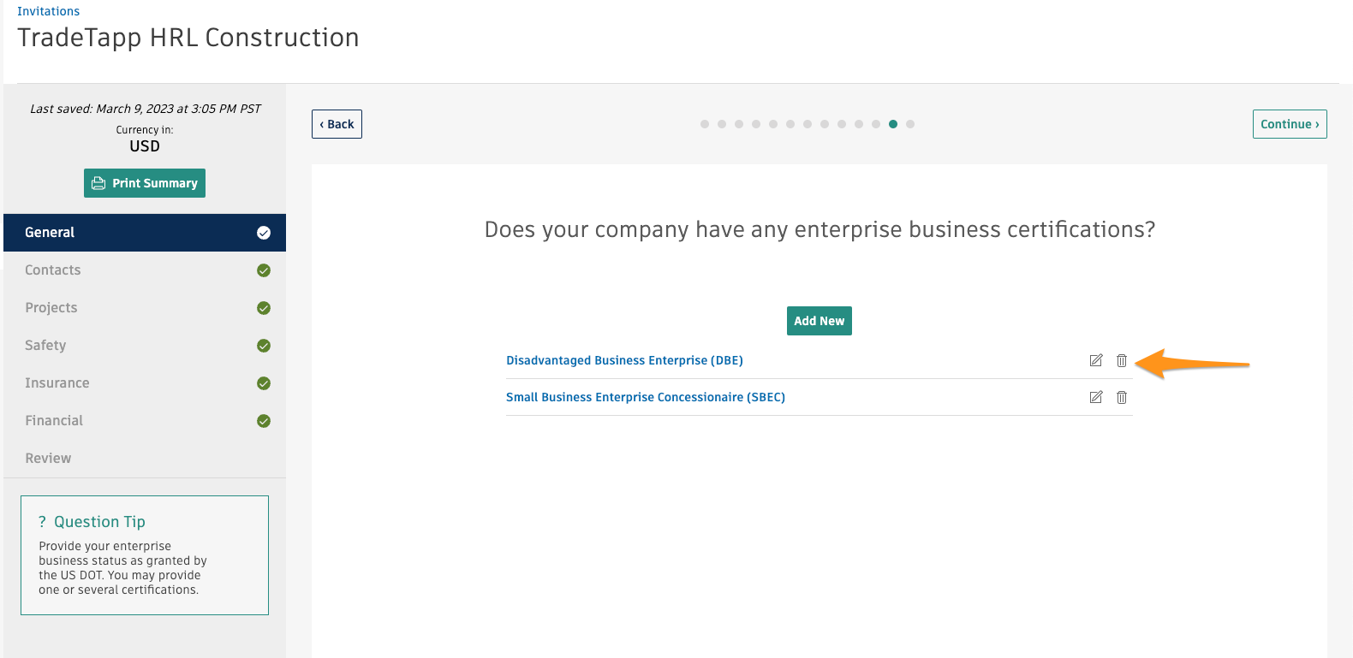Open the Review section in the sidebar
The width and height of the screenshot is (1353, 658).
pyautogui.click(x=48, y=458)
